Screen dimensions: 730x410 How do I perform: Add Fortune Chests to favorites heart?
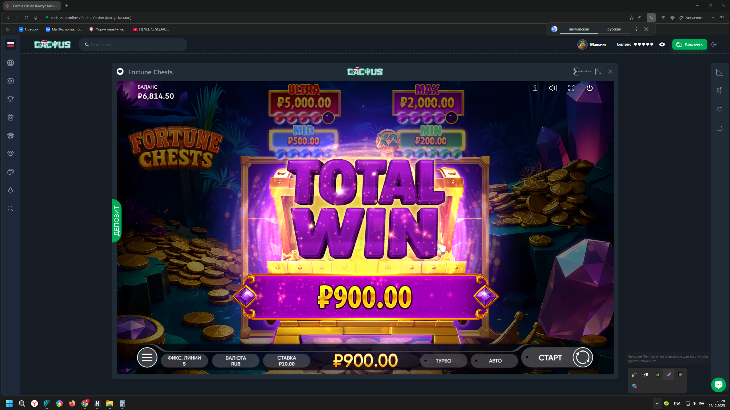click(120, 72)
